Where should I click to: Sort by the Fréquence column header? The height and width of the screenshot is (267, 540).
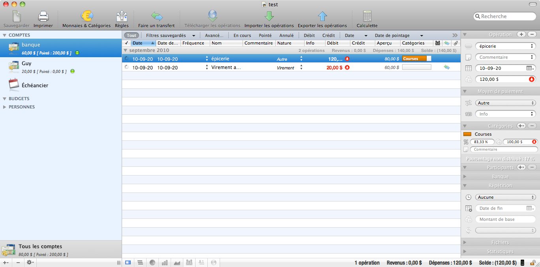tap(195, 43)
